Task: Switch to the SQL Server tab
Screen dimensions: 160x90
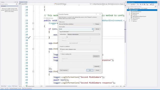Action: point(15,86)
